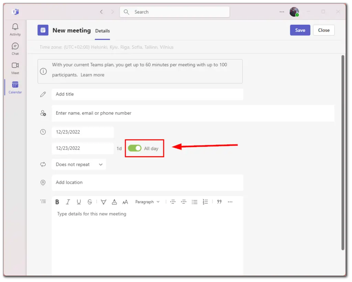Viewport: 352px width, 282px height.
Task: Open the more options menu near the profile
Action: pyautogui.click(x=282, y=11)
